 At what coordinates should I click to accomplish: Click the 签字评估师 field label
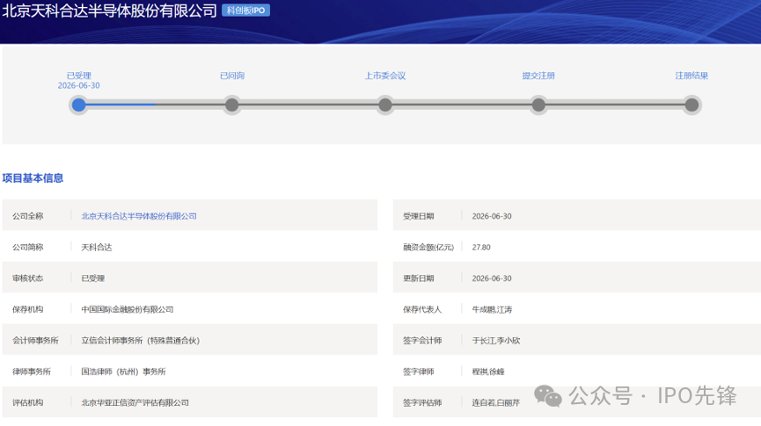(x=422, y=402)
